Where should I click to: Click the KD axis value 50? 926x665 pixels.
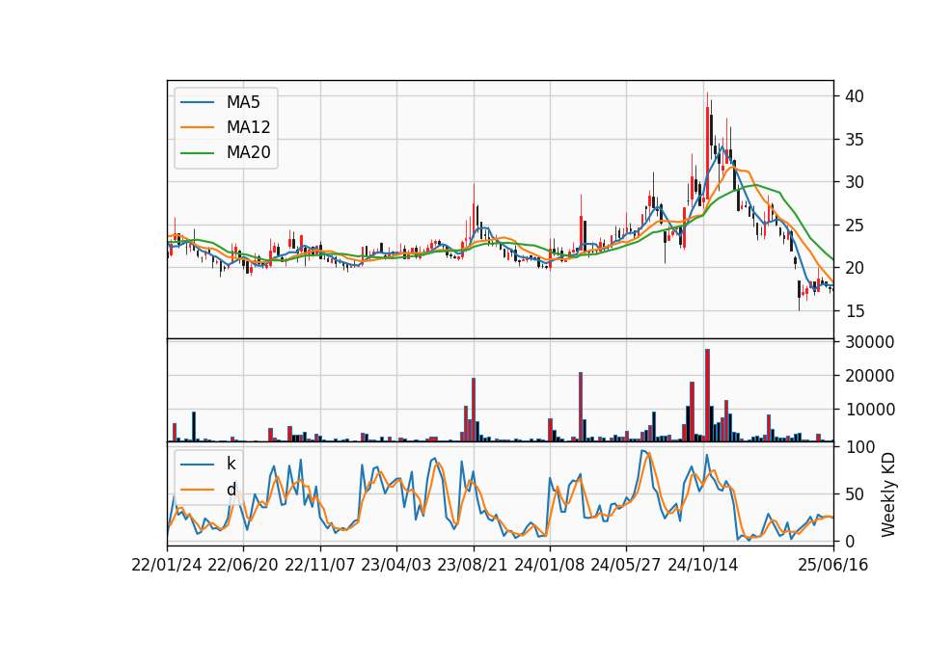click(855, 493)
